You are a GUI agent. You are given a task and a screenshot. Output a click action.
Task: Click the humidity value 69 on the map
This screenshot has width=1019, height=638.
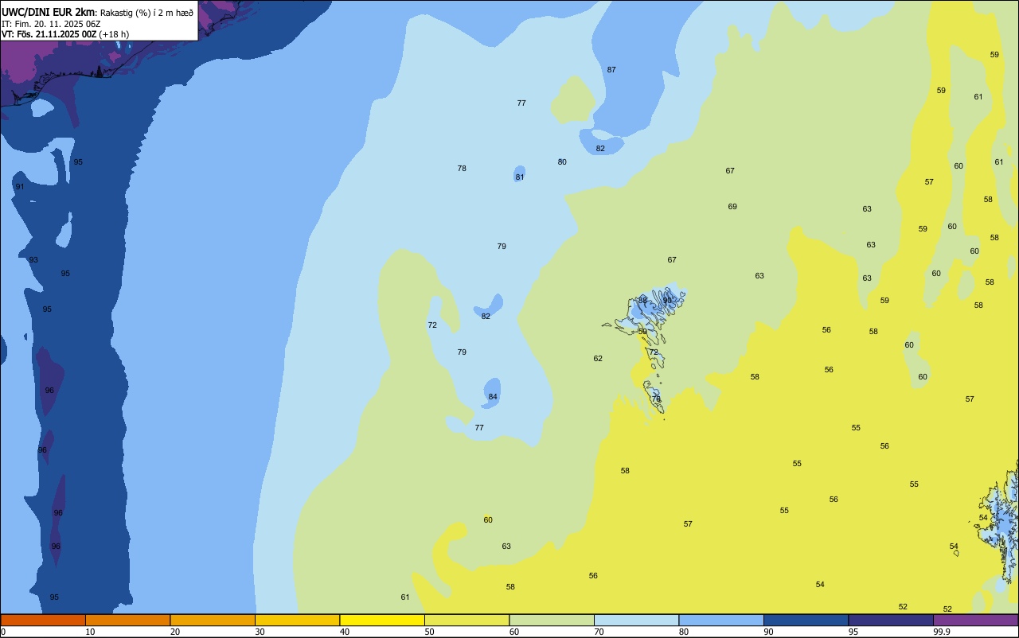pos(732,207)
